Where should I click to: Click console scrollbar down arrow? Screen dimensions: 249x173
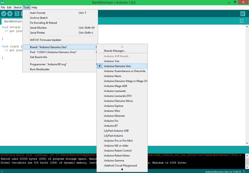coord(247,167)
